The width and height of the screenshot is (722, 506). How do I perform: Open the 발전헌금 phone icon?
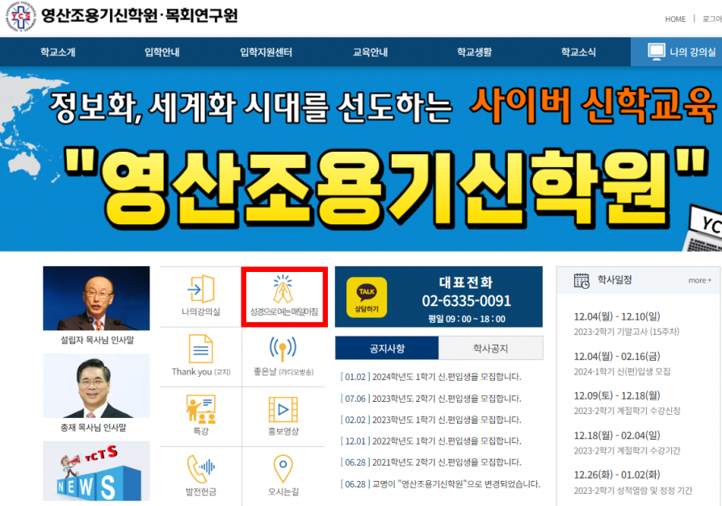pyautogui.click(x=201, y=469)
